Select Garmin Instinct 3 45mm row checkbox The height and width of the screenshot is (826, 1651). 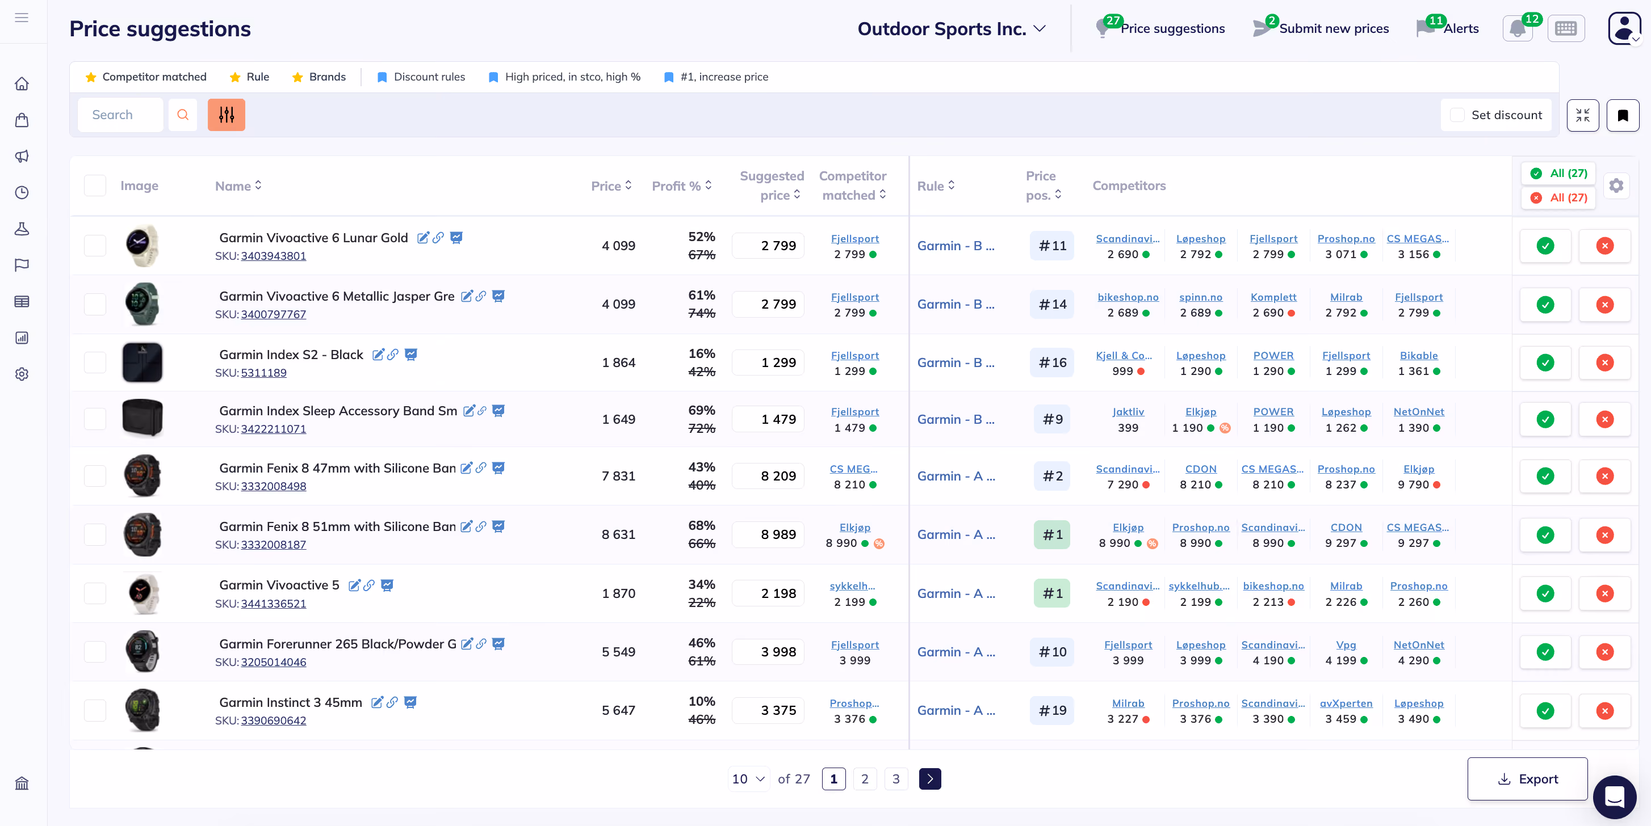[95, 710]
